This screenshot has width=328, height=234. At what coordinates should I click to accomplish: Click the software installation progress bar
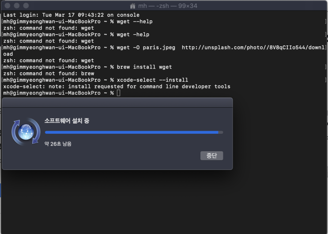134,132
